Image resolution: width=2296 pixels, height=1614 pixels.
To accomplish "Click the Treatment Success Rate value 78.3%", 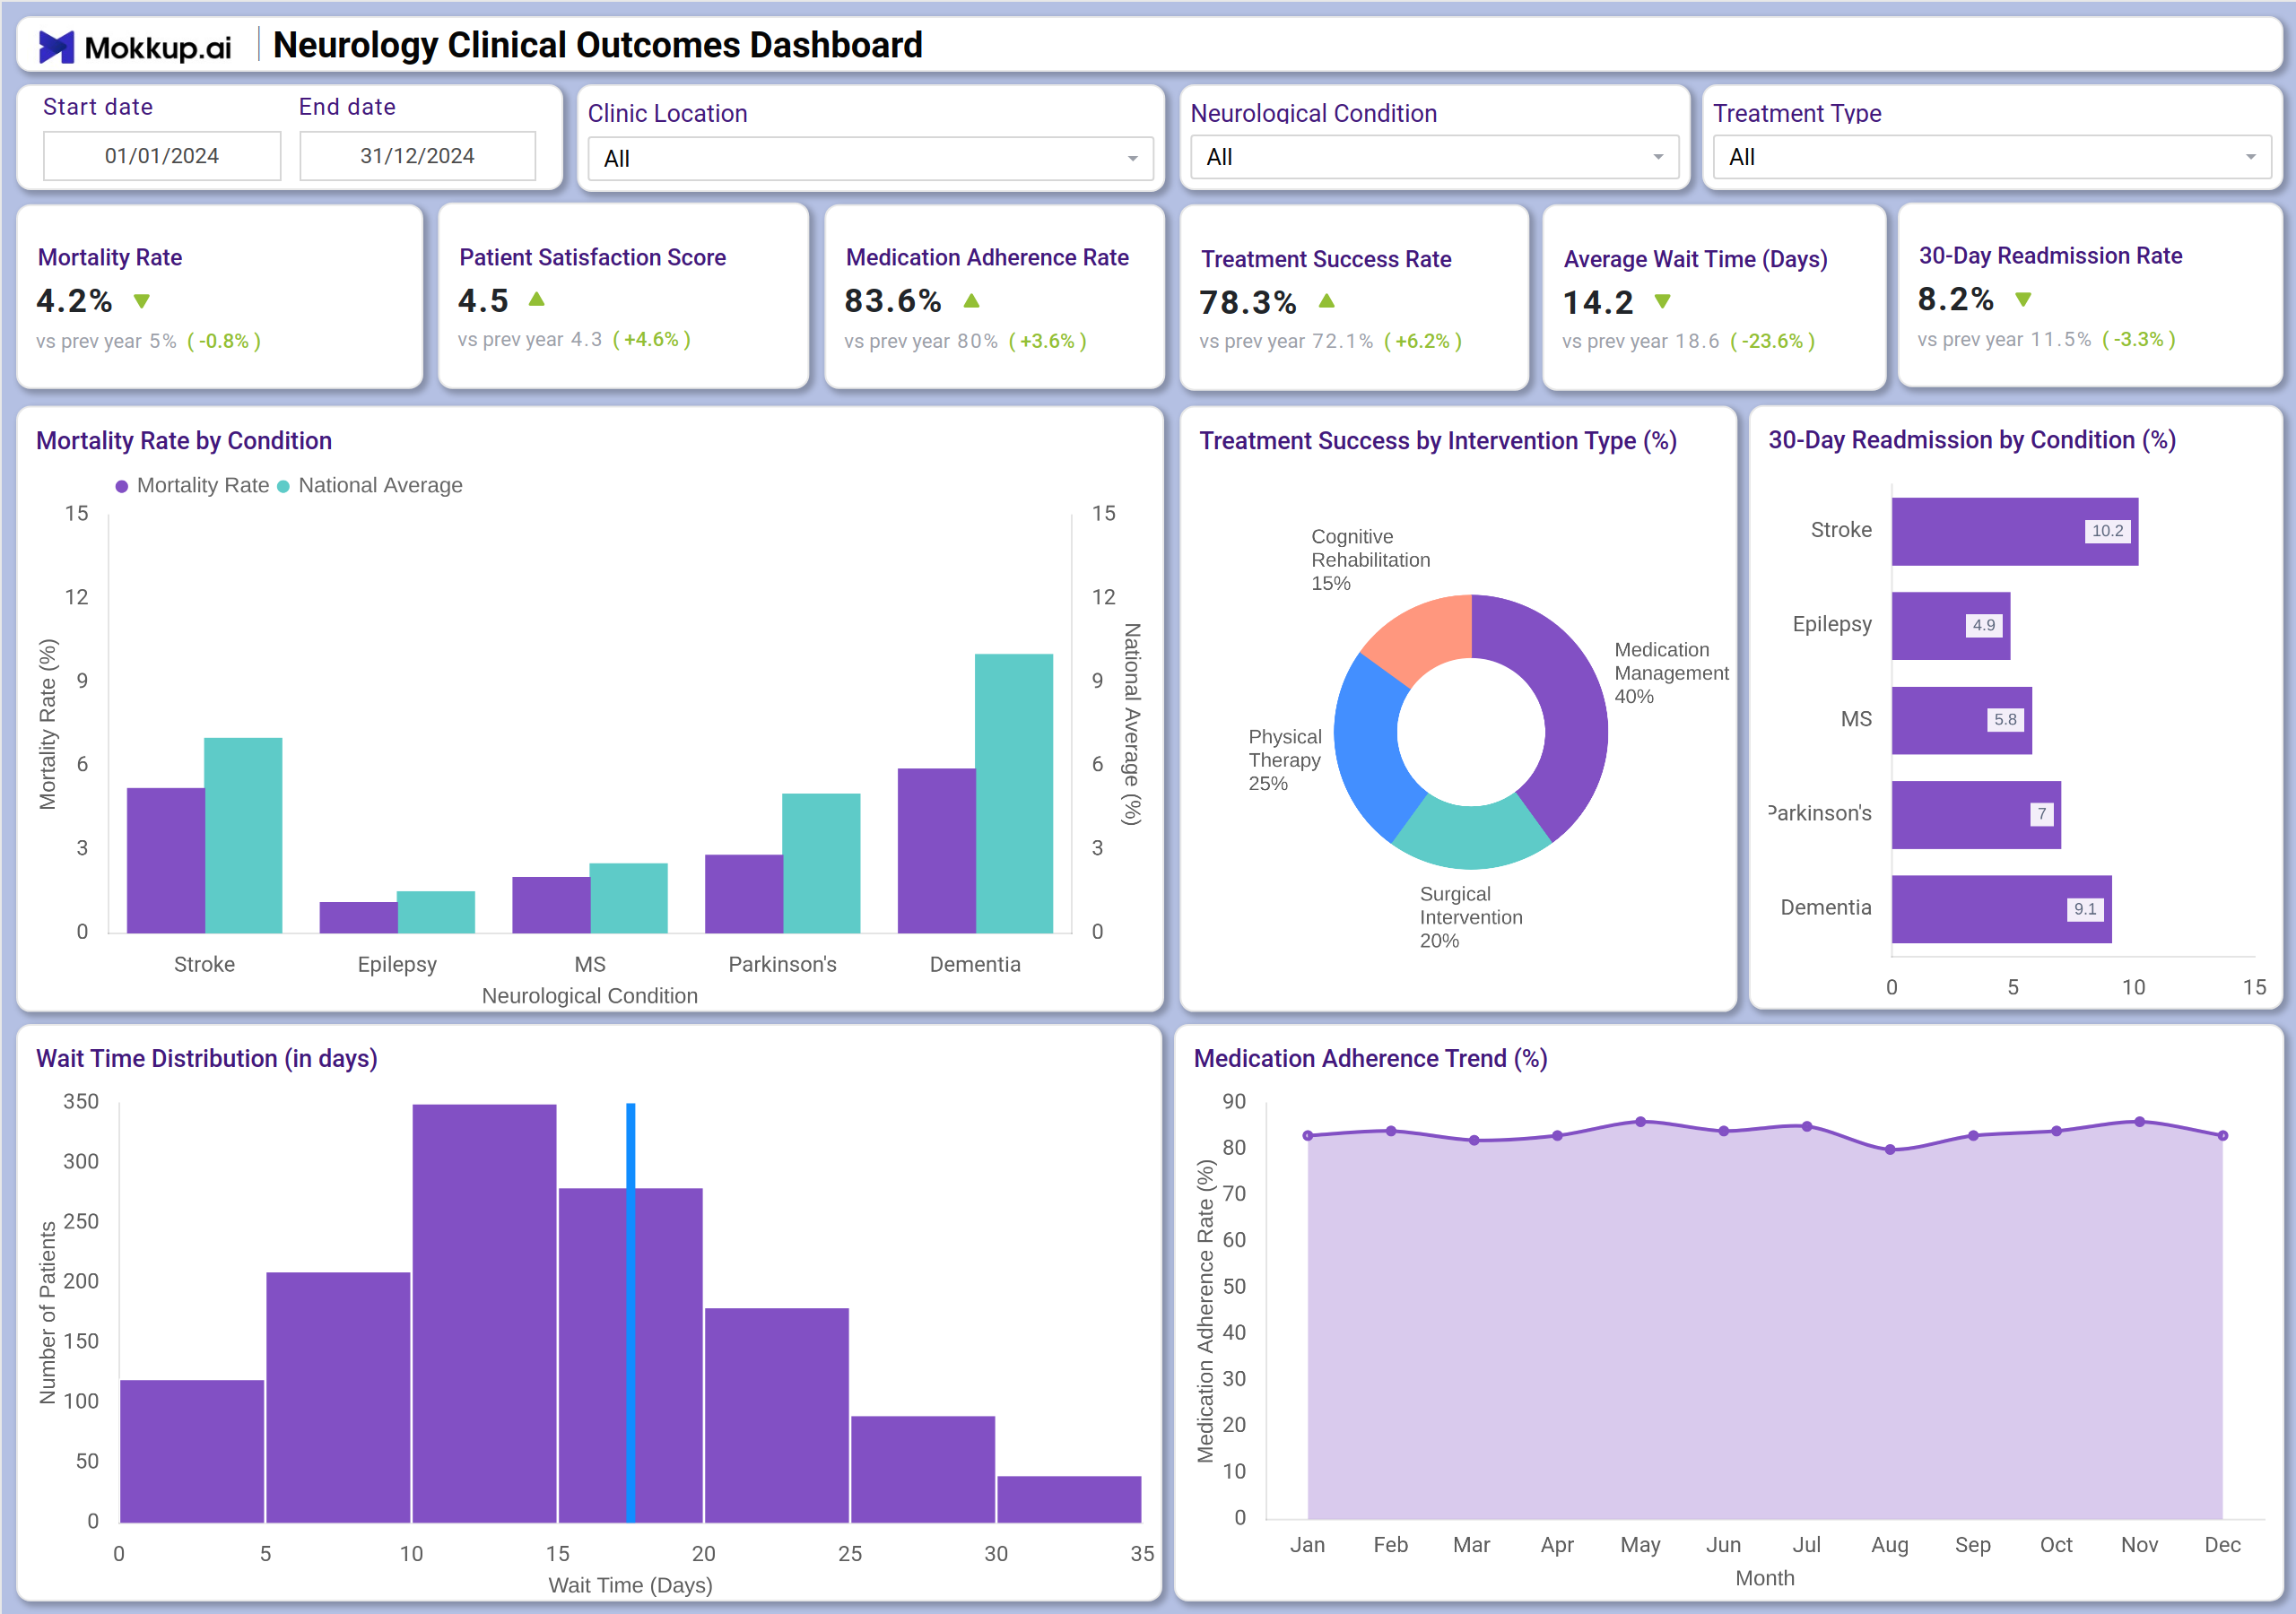I will coord(1248,302).
